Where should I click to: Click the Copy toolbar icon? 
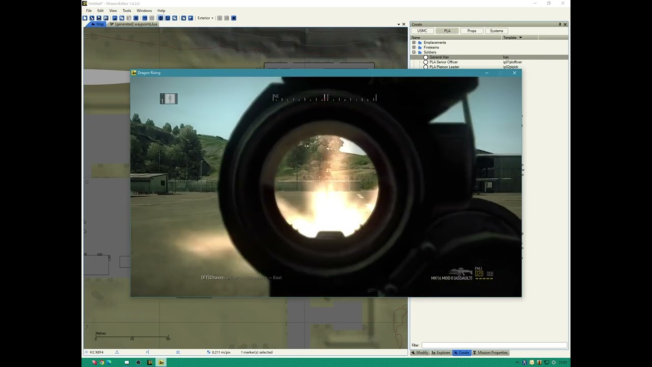click(122, 18)
